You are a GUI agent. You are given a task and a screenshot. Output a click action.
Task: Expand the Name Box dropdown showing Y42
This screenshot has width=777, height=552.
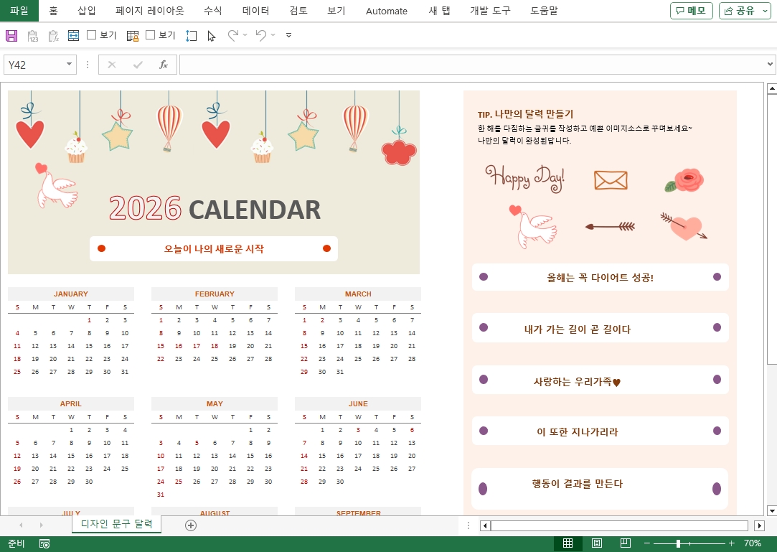click(x=70, y=65)
